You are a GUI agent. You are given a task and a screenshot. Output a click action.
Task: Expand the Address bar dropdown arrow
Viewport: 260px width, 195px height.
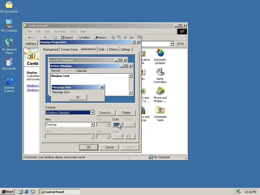point(172,44)
